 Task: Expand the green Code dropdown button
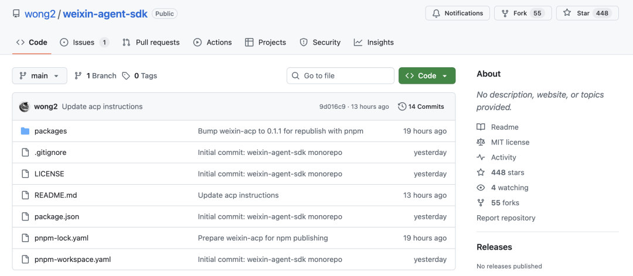pyautogui.click(x=427, y=76)
